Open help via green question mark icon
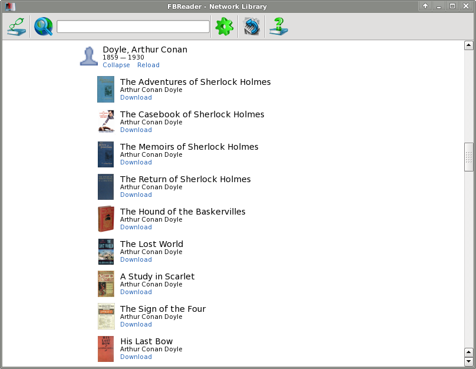Viewport: 476px width, 369px height. [x=279, y=27]
